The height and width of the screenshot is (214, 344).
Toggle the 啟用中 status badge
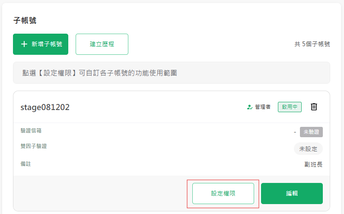click(290, 107)
